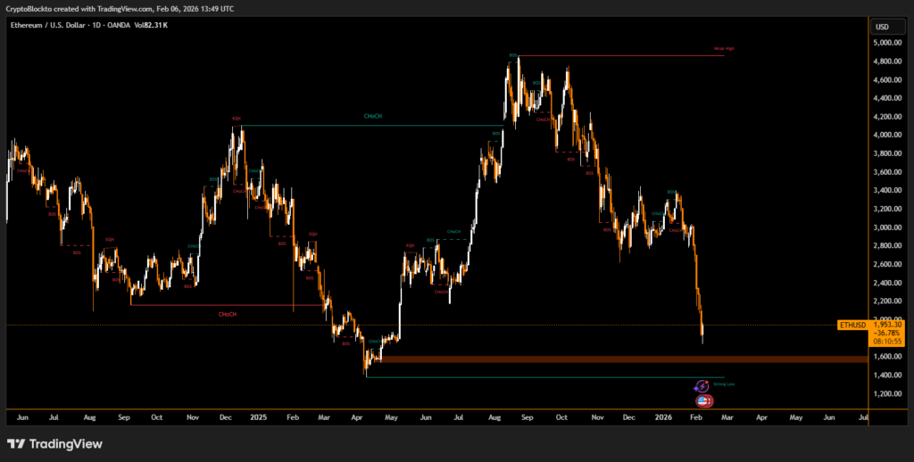Open the USD currency selector
The width and height of the screenshot is (914, 462).
882,27
